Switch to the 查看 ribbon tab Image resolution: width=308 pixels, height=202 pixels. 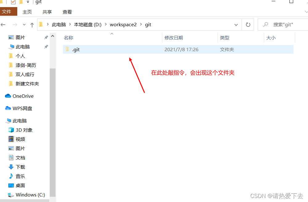67,12
